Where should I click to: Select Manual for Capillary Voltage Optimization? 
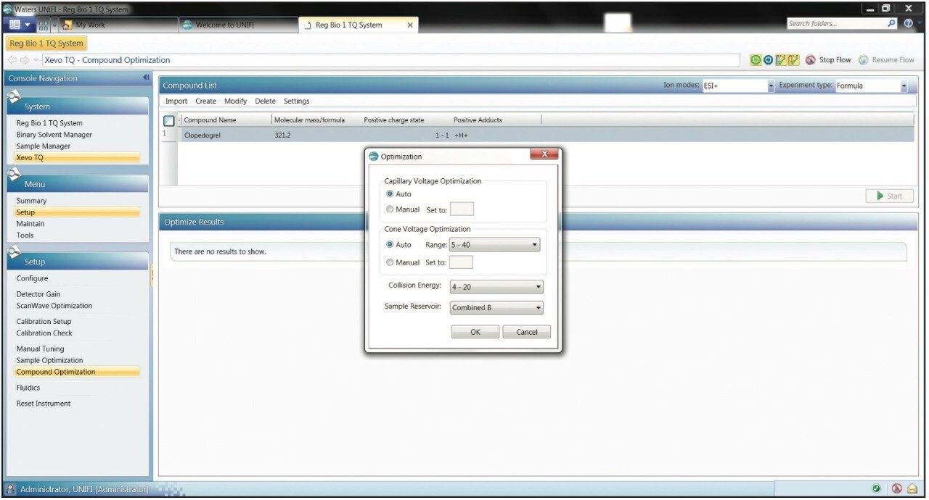[390, 209]
